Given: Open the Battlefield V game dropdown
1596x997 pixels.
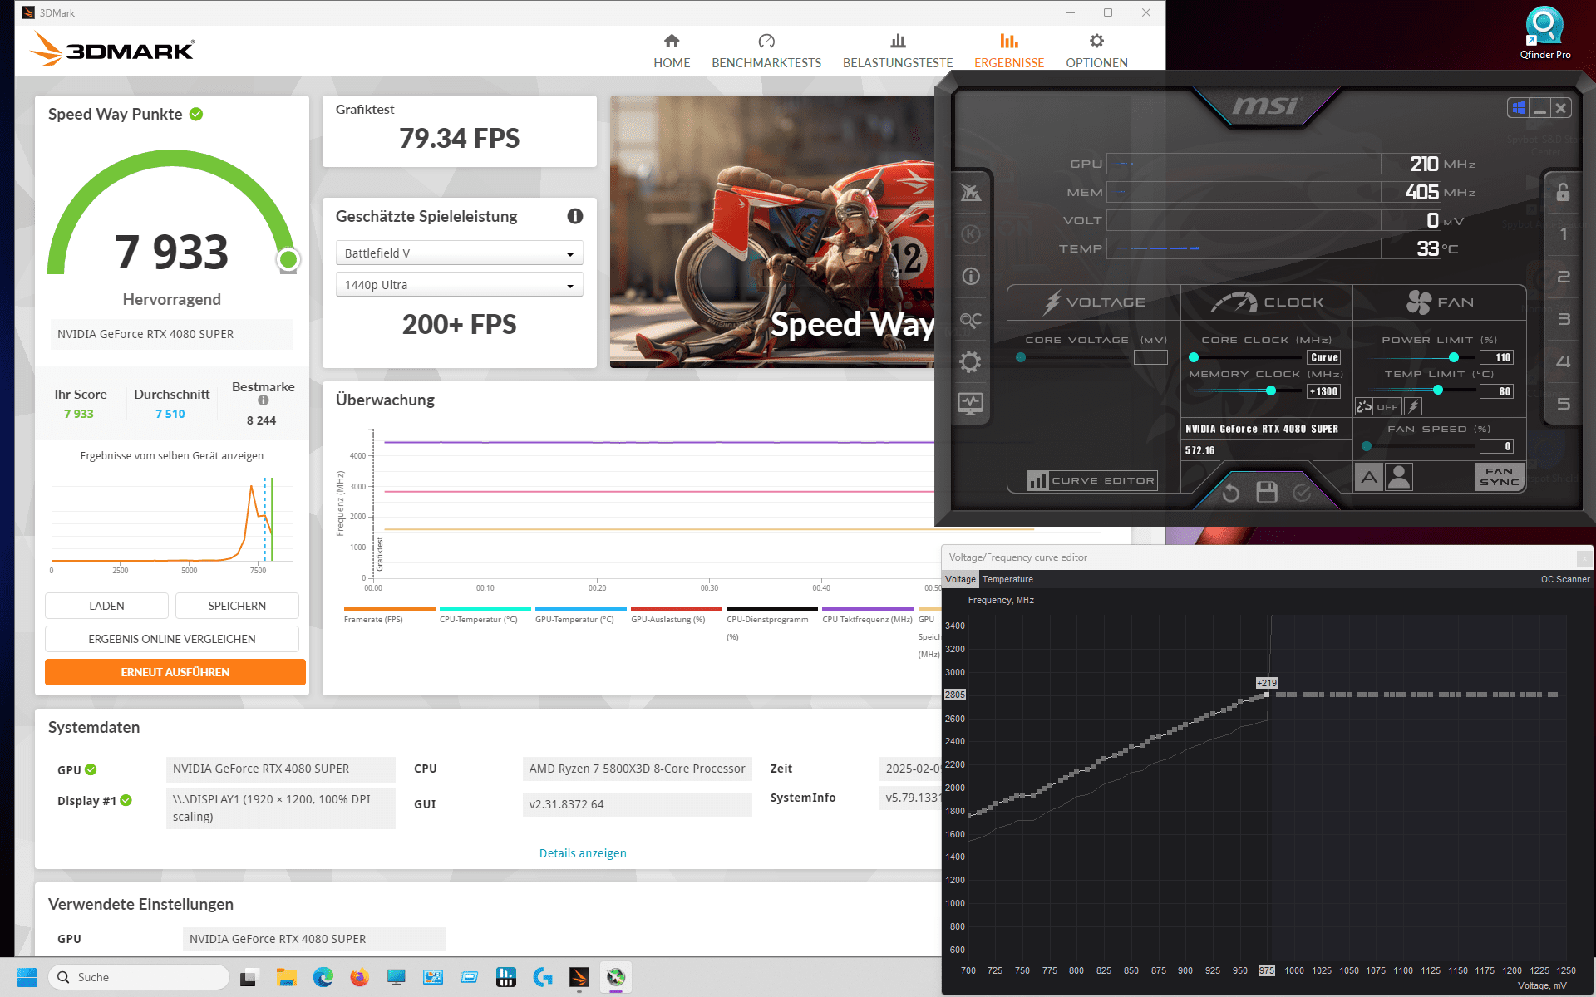Looking at the screenshot, I should (x=459, y=253).
